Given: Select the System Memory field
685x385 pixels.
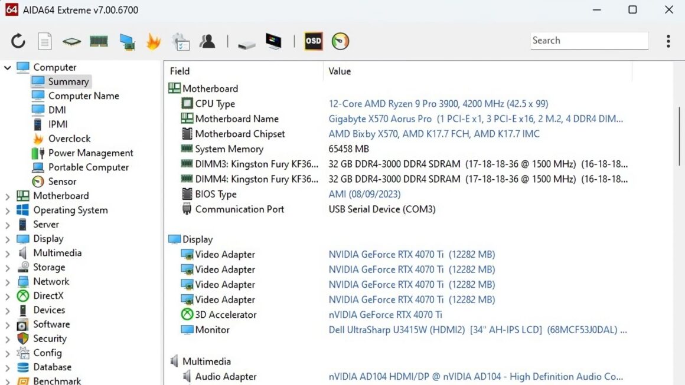Looking at the screenshot, I should click(229, 149).
